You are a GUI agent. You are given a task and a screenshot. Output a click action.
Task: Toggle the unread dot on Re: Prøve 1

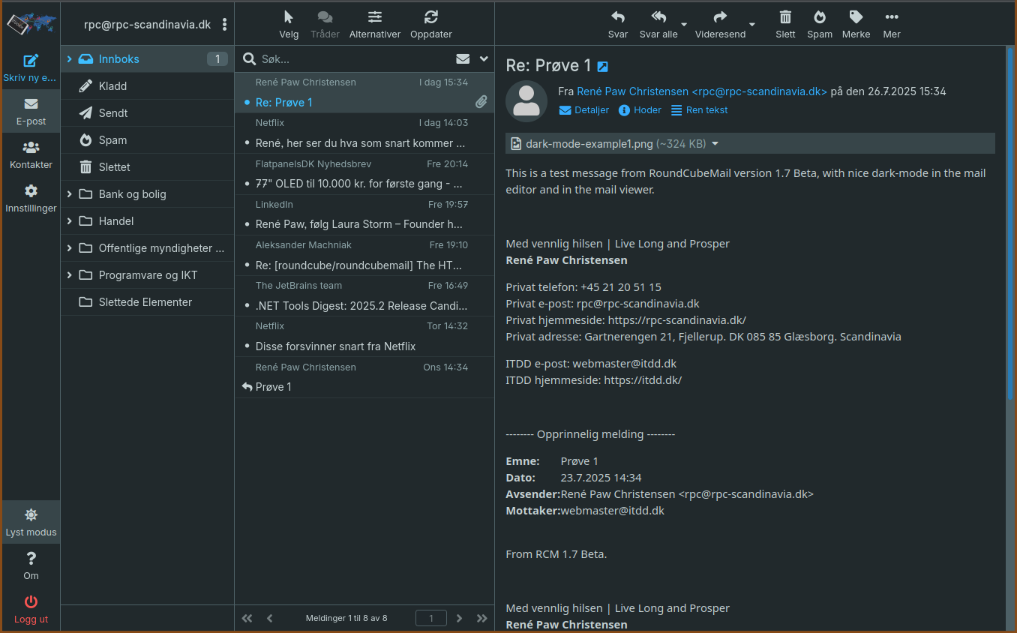tap(247, 102)
